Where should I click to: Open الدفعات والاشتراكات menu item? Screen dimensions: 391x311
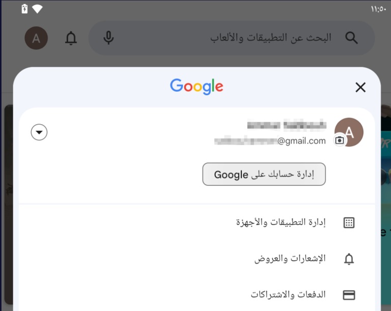pyautogui.click(x=288, y=295)
